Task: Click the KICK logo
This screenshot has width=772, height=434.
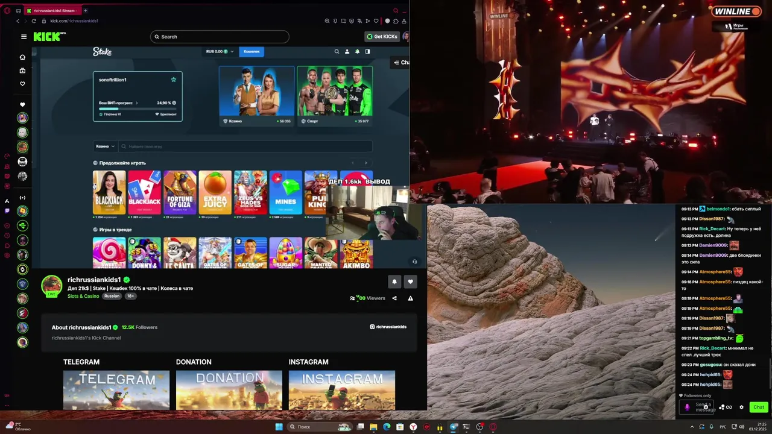Action: (48, 37)
